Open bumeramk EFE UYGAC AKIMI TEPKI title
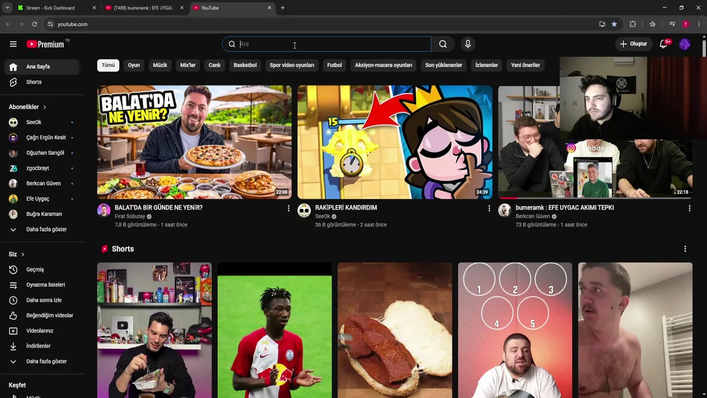Viewport: 707px width, 398px height. tap(564, 208)
